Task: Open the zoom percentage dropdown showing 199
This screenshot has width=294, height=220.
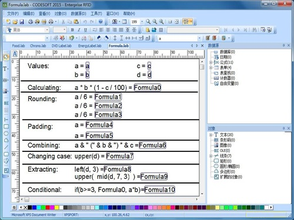Action: tap(142, 22)
